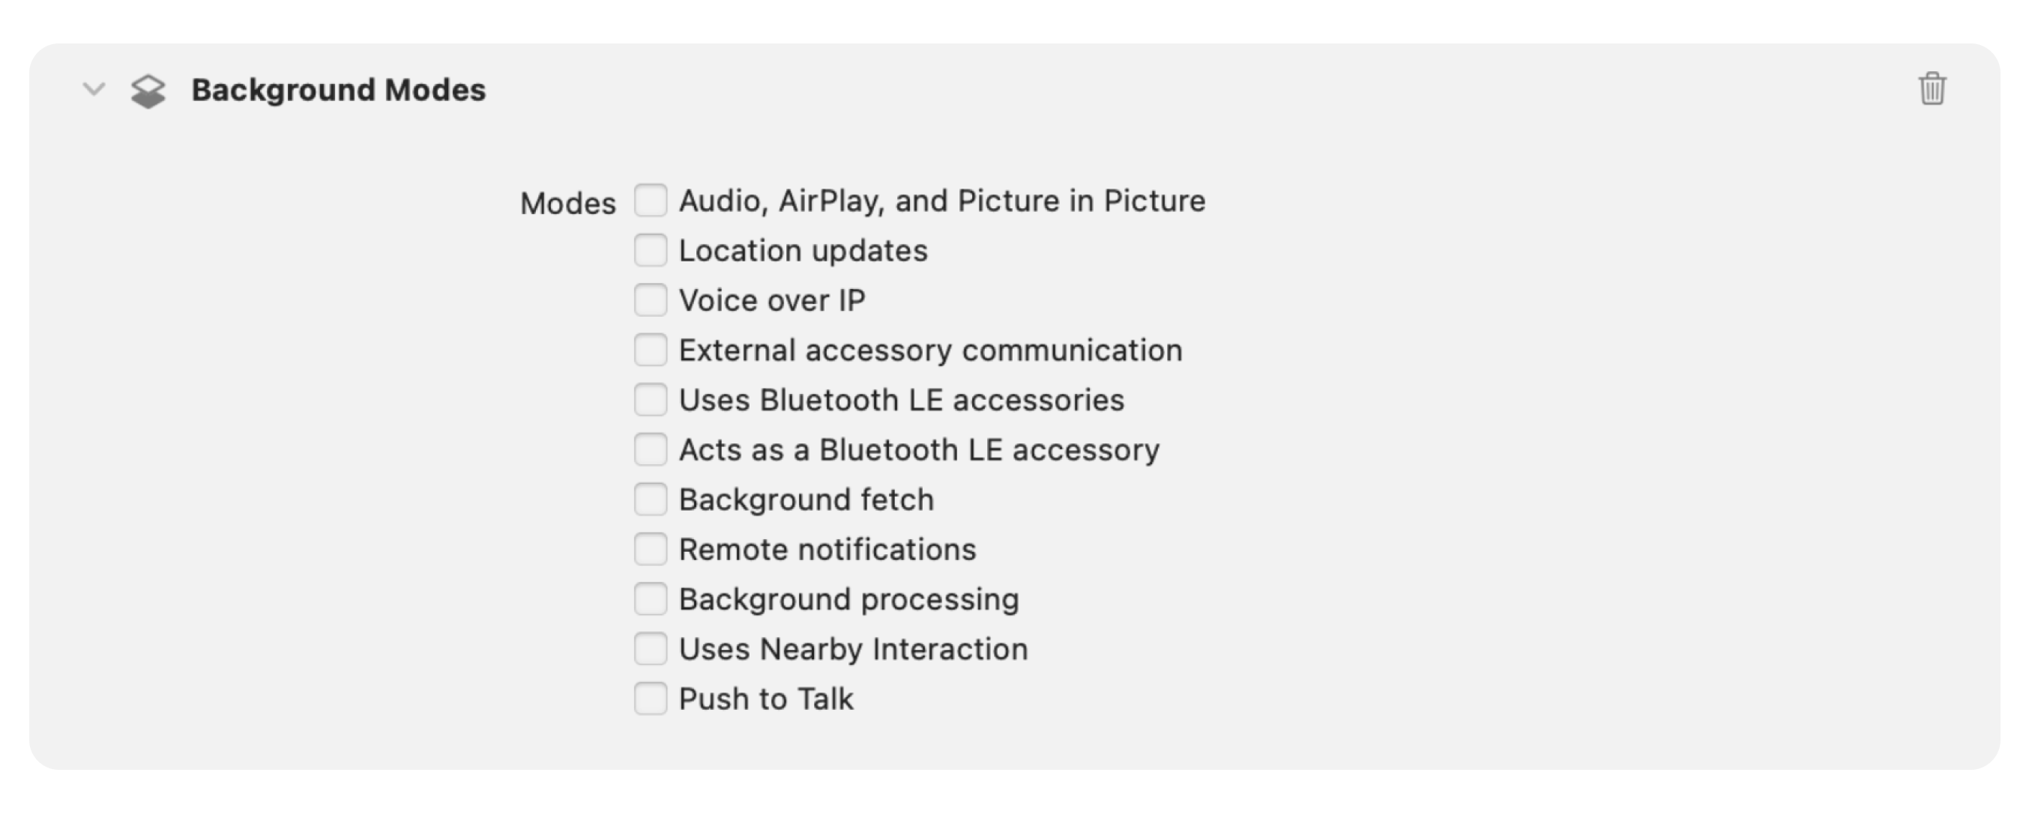Viewport: 2032px width, 814px height.
Task: Enable Voice over IP background mode
Action: (652, 299)
